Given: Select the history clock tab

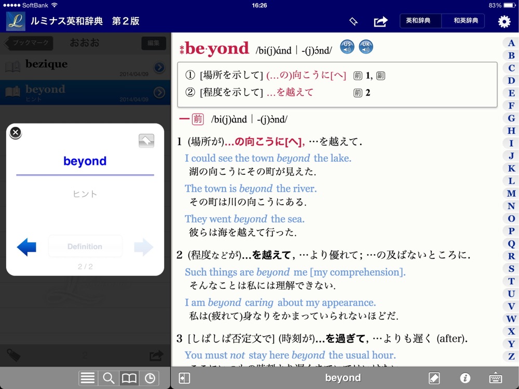Looking at the screenshot, I should [149, 378].
